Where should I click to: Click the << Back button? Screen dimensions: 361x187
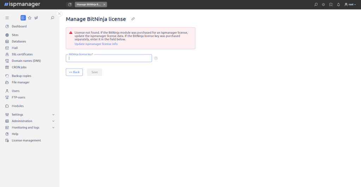(x=74, y=72)
